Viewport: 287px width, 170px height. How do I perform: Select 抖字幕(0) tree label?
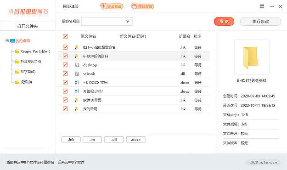(x=28, y=72)
